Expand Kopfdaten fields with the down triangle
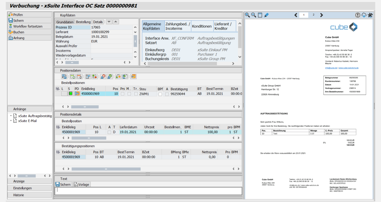 point(109,22)
